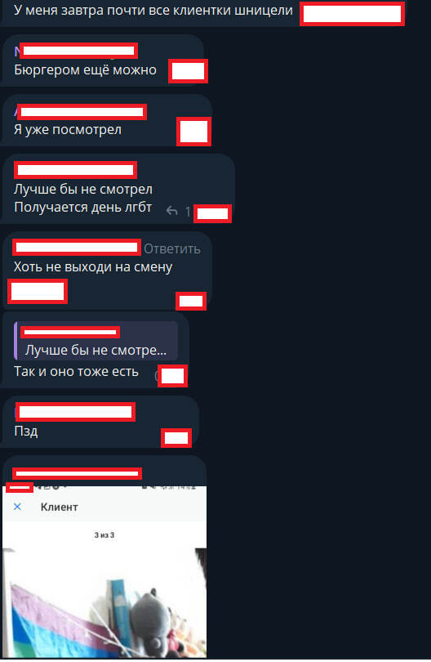This screenshot has height=662, width=431.
Task: Click the text "Получается день лгбт"
Action: coord(82,208)
